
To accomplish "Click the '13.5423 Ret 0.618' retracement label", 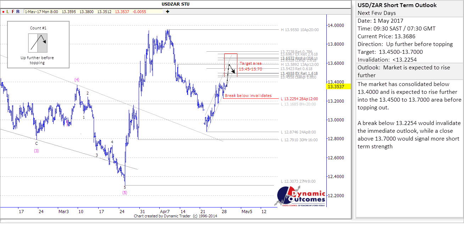I will pos(297,69).
